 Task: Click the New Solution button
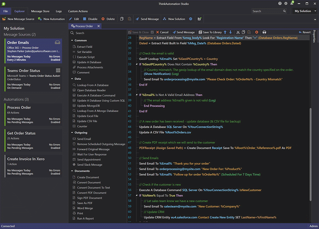click(x=174, y=19)
